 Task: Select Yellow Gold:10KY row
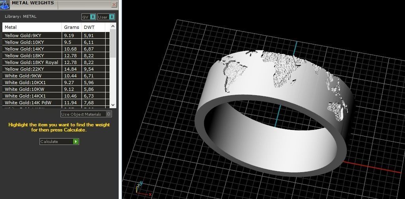[56, 42]
